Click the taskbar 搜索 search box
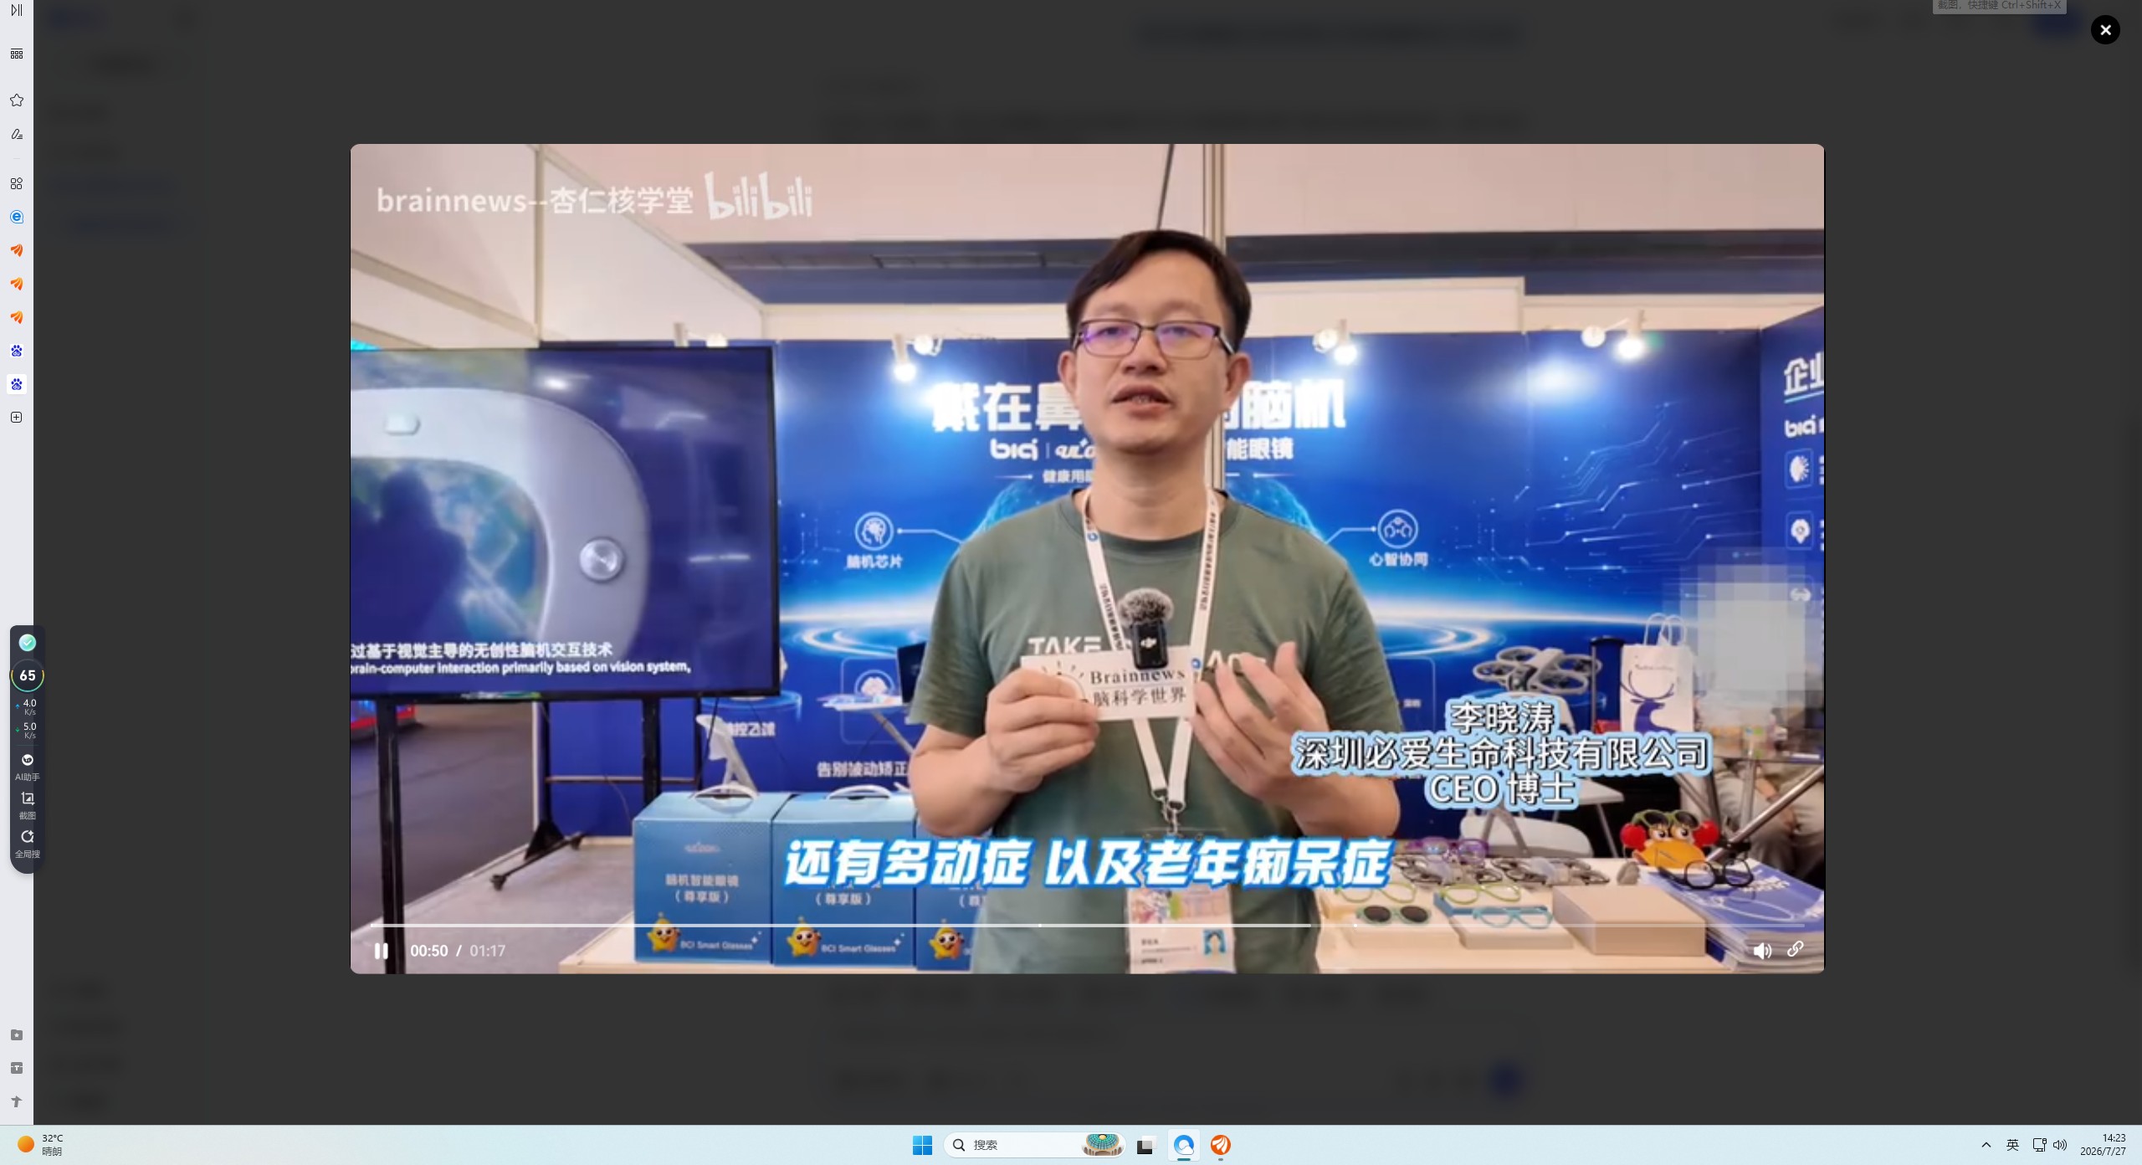Image resolution: width=2142 pixels, height=1165 pixels. click(1034, 1145)
